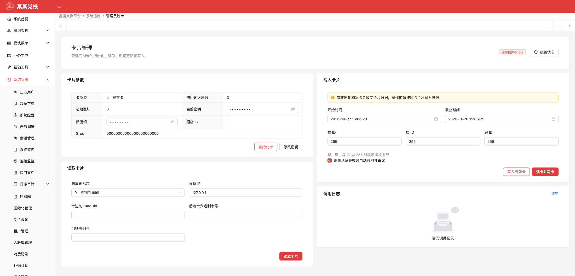Click the document search icon beside 数据字典
Screen dimensions: 575x276
(15, 104)
